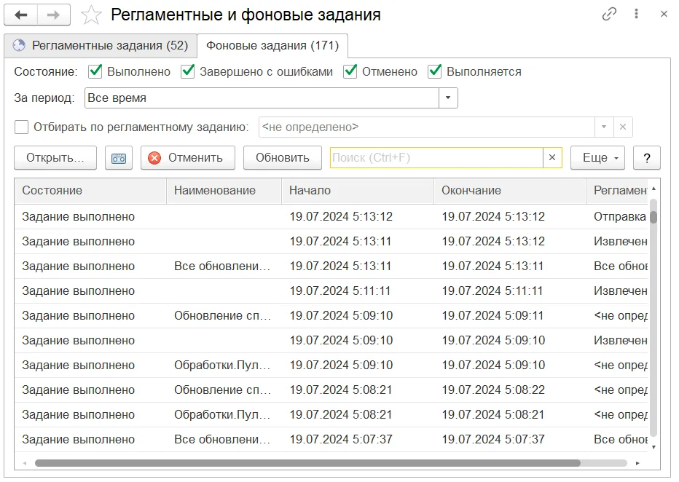Open the event log cassette icon button
679x482 pixels.
[119, 158]
